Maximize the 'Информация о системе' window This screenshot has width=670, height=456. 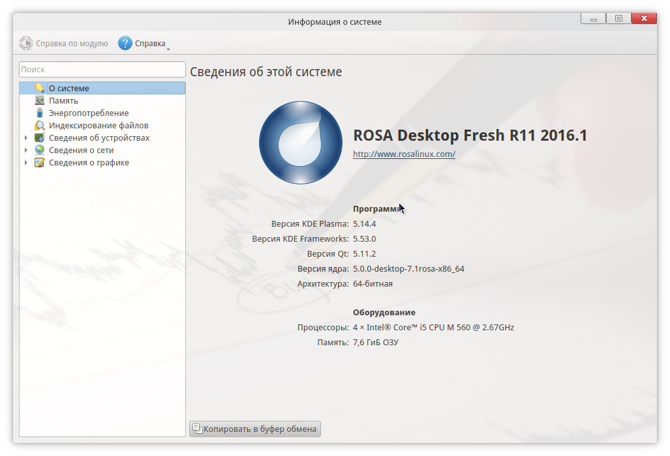[618, 18]
